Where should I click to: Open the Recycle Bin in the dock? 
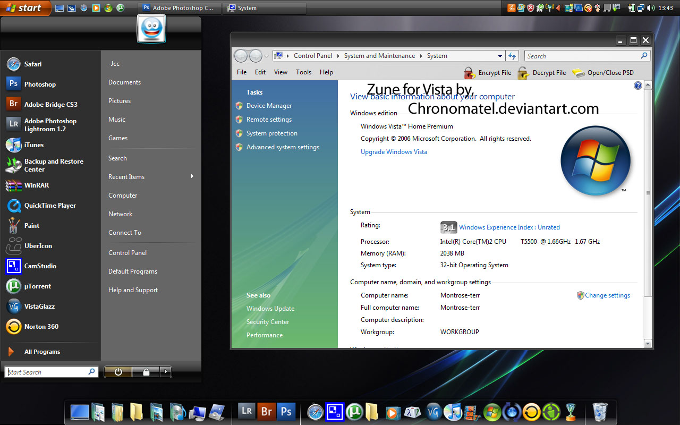(600, 411)
